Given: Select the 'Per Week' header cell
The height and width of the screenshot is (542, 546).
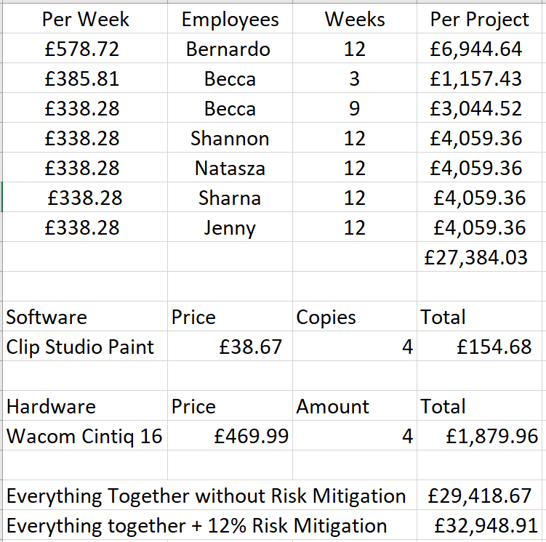Looking at the screenshot, I should 86,20.
